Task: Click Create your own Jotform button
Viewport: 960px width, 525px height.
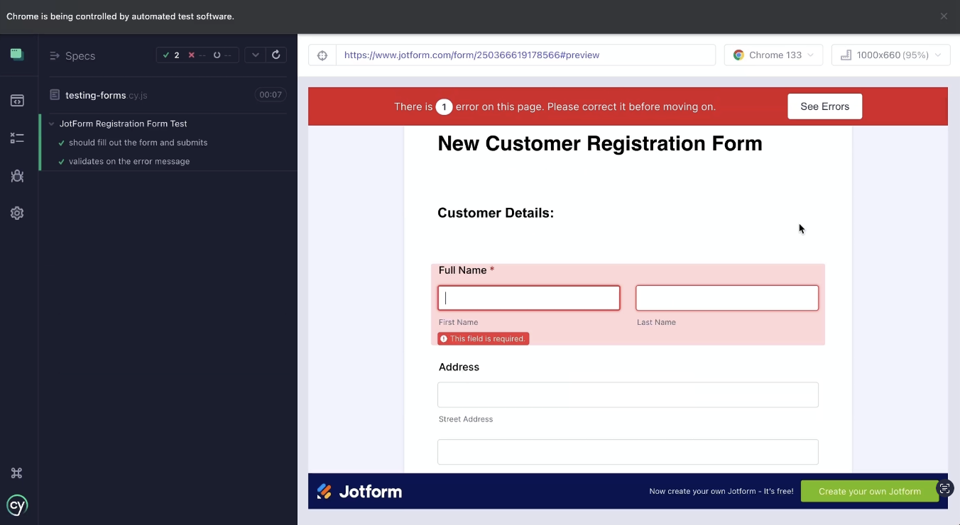Action: click(x=869, y=491)
